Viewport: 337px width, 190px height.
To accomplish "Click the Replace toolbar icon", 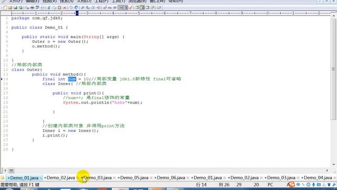I will (88, 7).
